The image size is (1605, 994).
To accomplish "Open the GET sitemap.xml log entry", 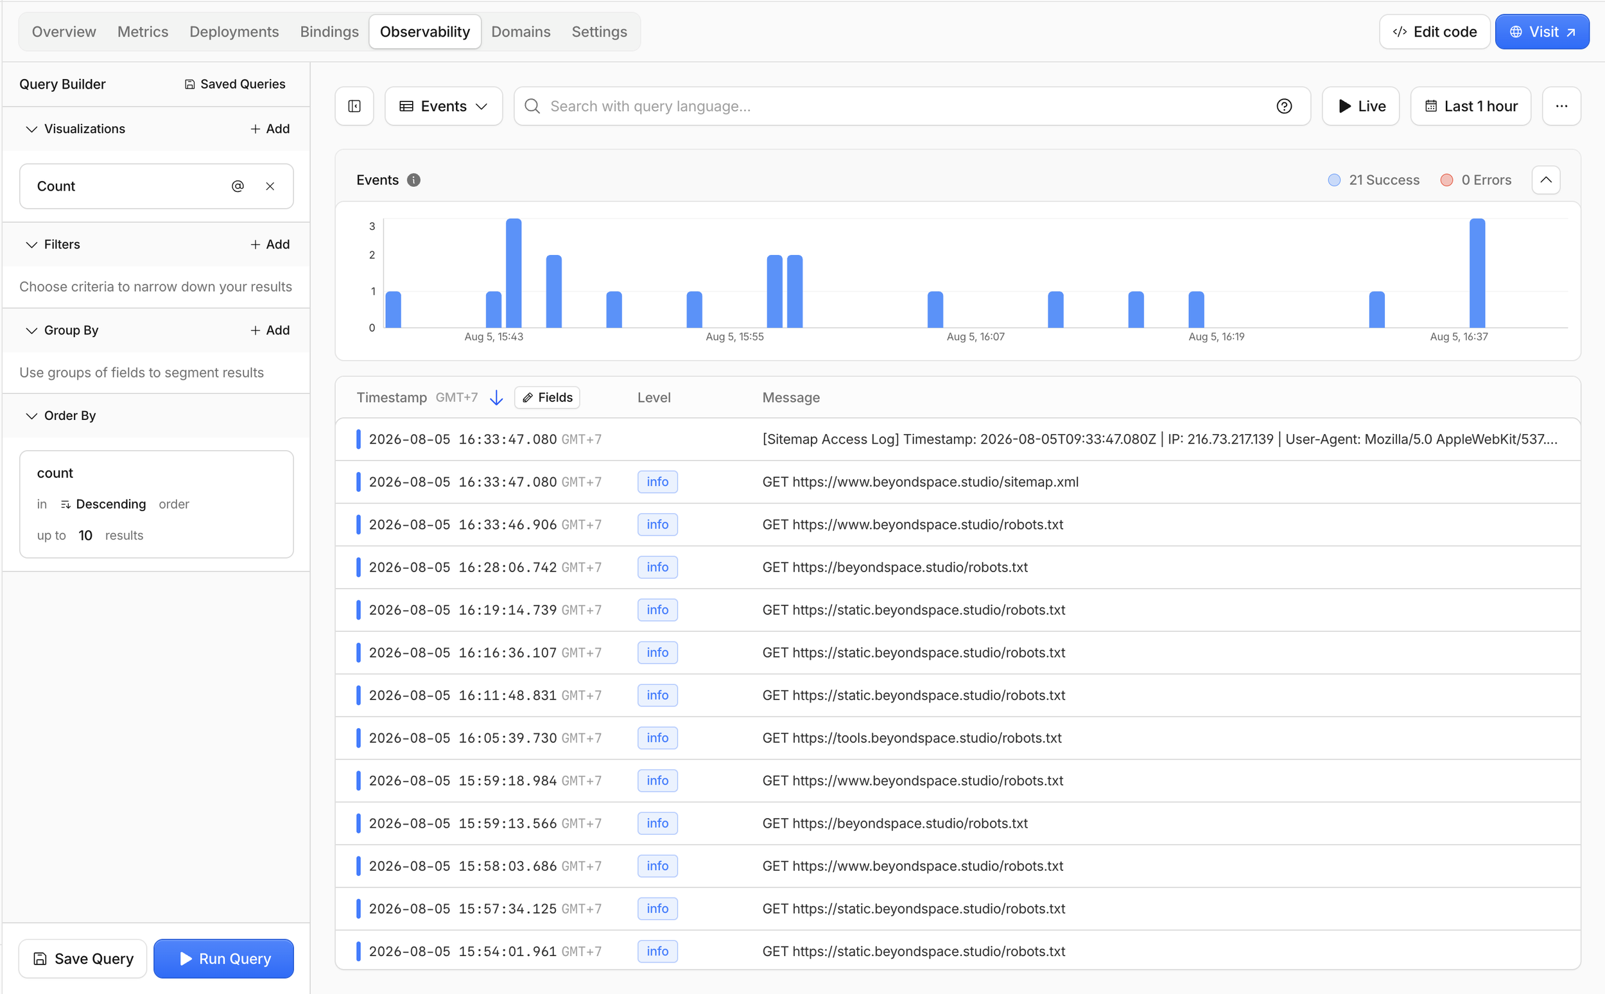I will [x=958, y=482].
